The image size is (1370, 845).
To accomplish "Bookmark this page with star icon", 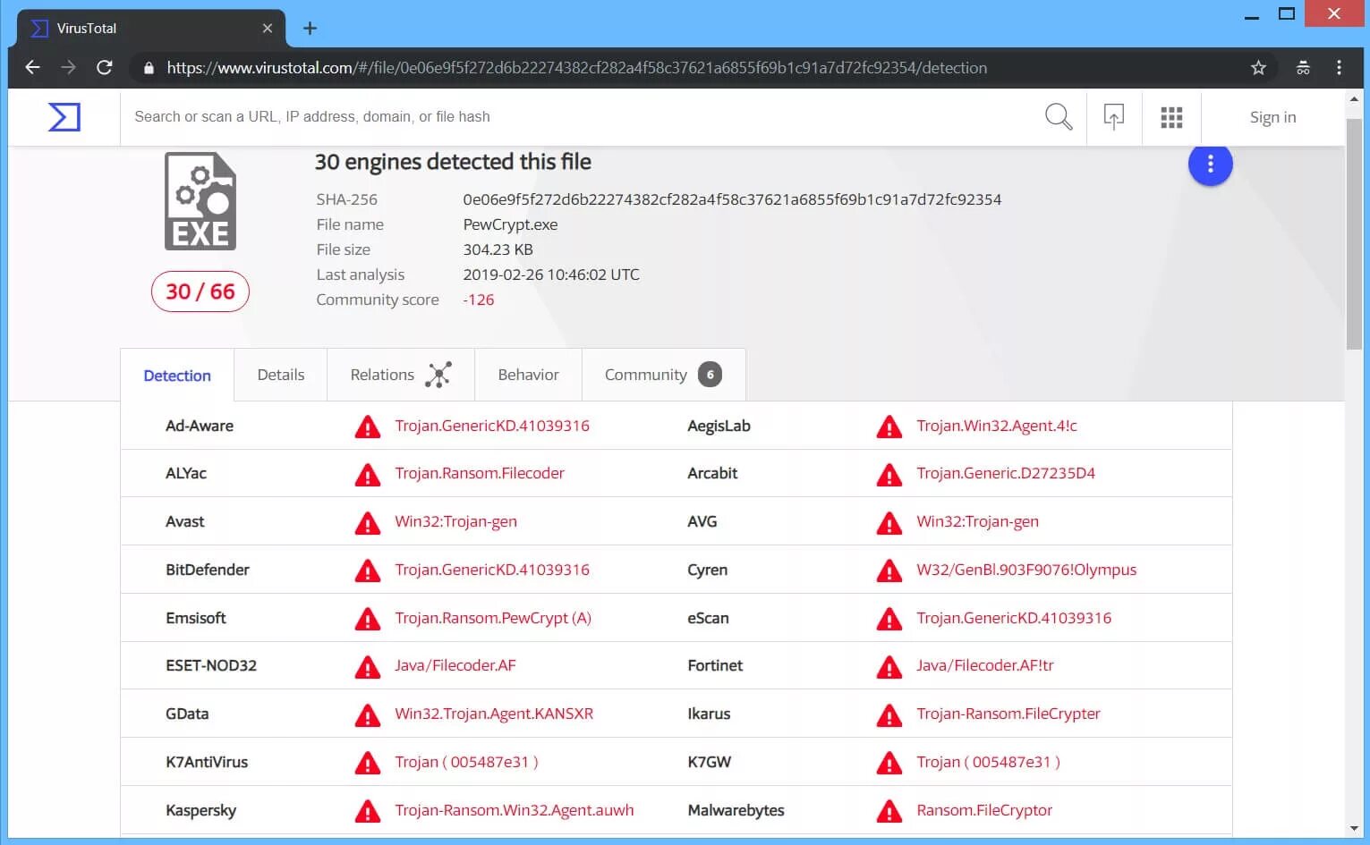I will (1258, 67).
